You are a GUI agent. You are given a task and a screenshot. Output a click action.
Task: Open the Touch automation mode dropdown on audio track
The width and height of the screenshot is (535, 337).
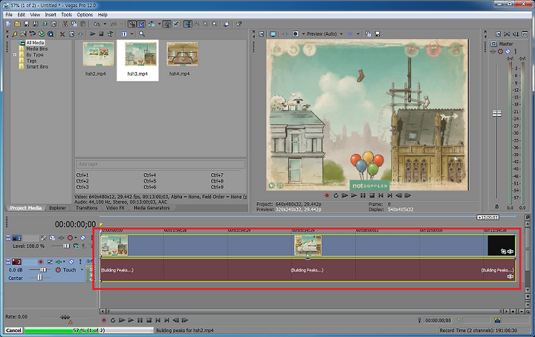point(82,270)
